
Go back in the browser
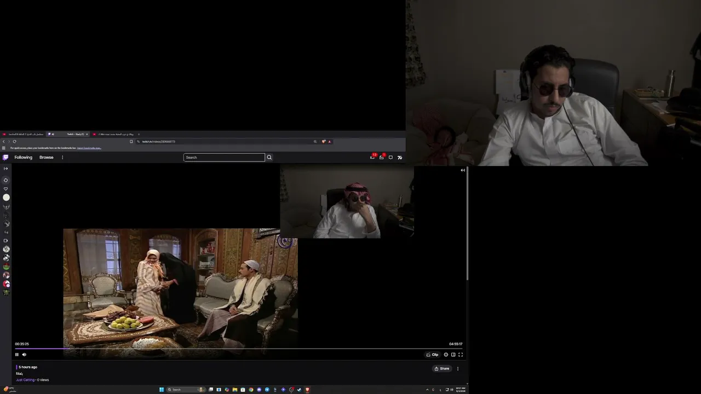click(x=4, y=142)
